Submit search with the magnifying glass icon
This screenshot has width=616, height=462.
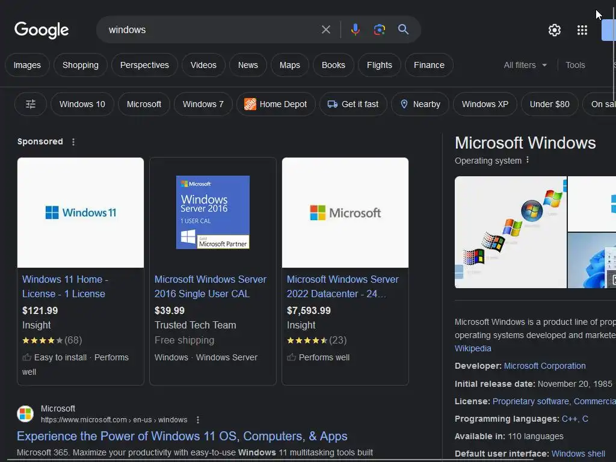(403, 29)
